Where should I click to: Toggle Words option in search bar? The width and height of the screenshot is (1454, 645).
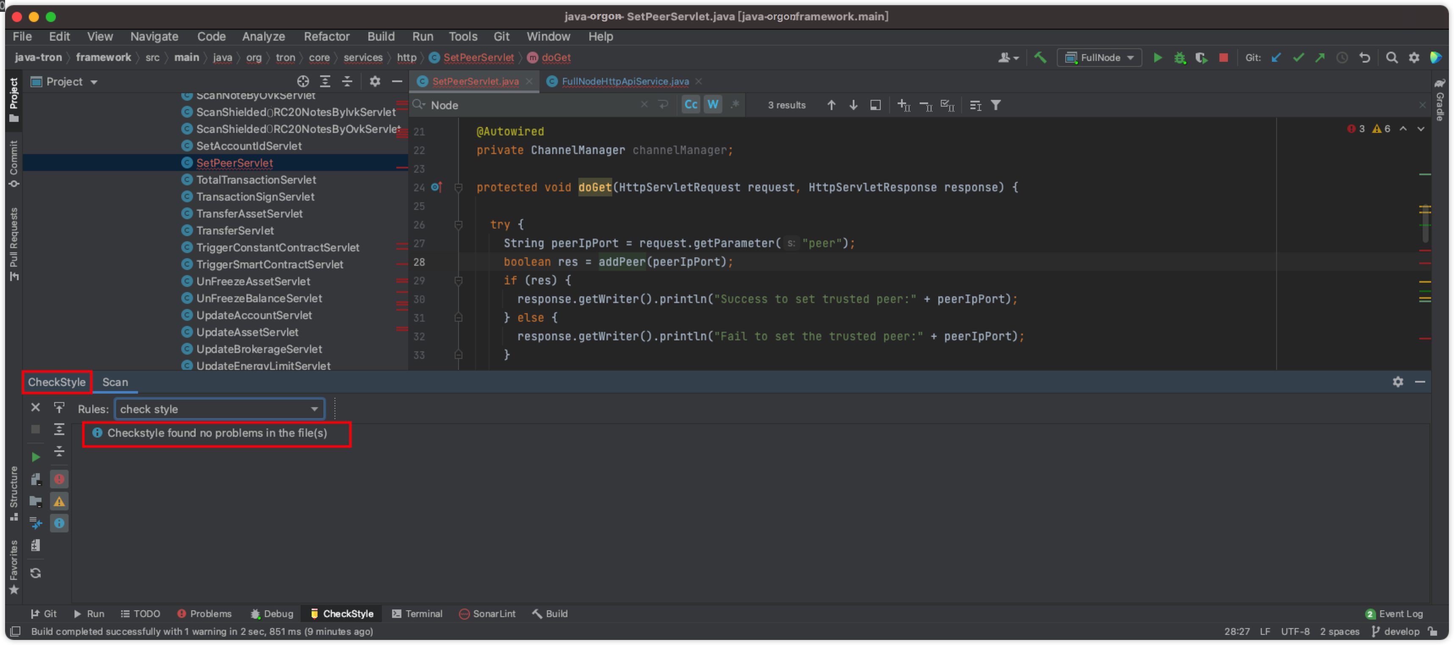(713, 105)
